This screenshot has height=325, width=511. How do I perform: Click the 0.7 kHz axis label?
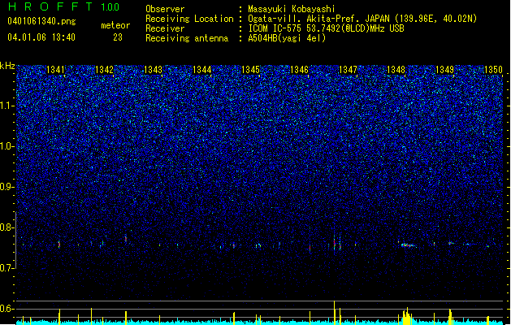7,268
